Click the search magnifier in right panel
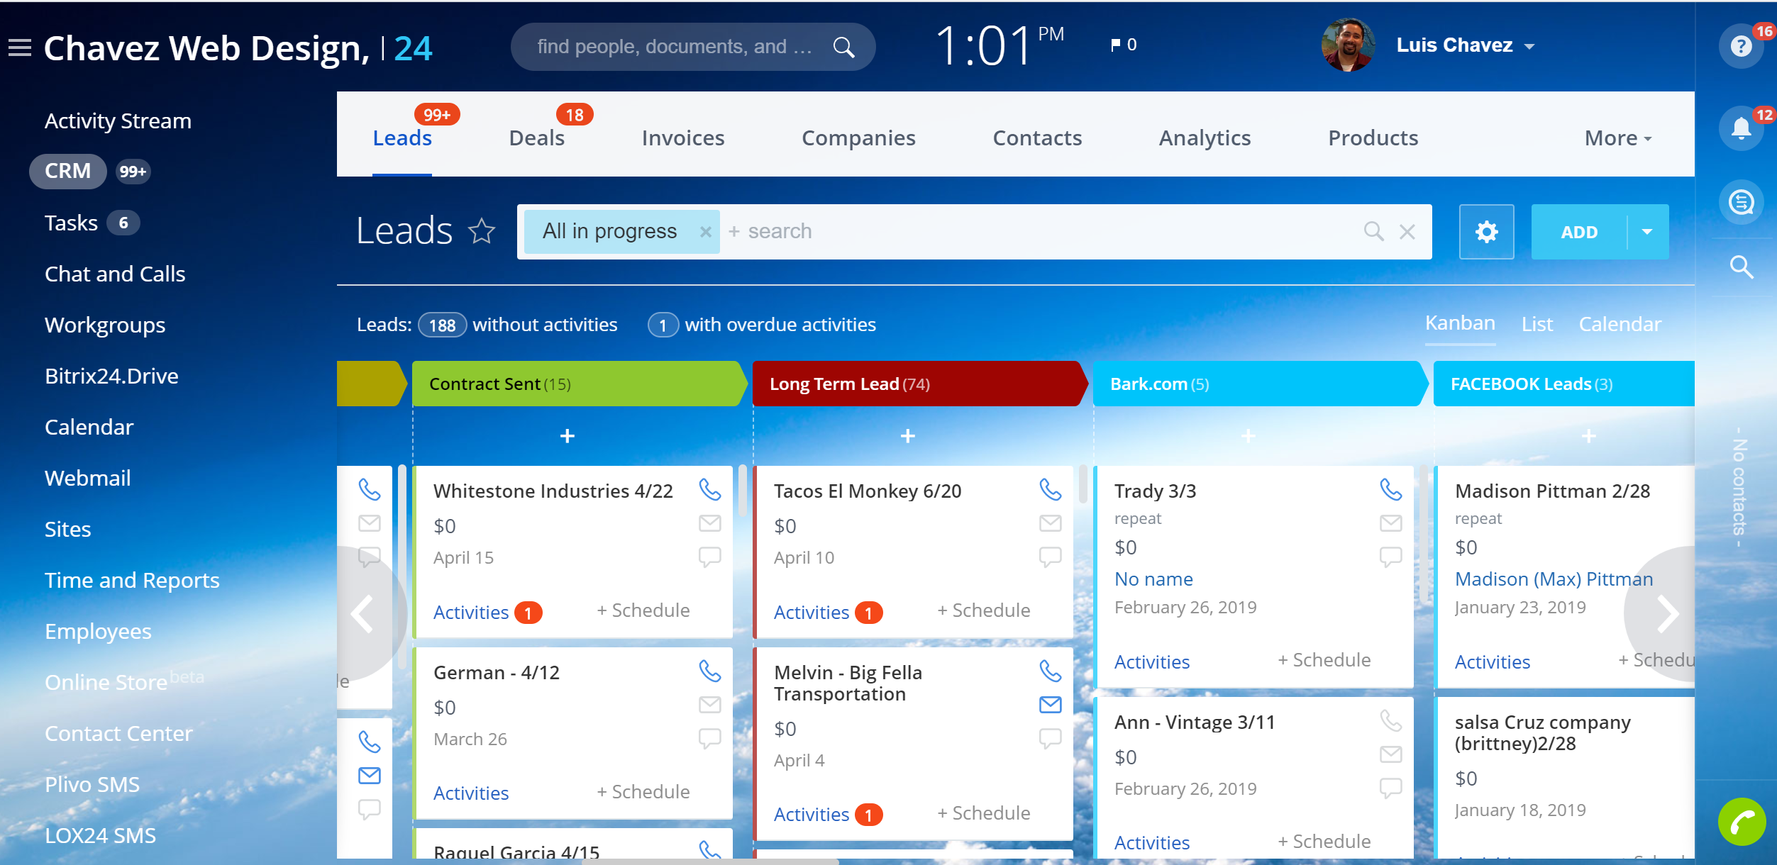This screenshot has width=1777, height=865. pos(1741,267)
